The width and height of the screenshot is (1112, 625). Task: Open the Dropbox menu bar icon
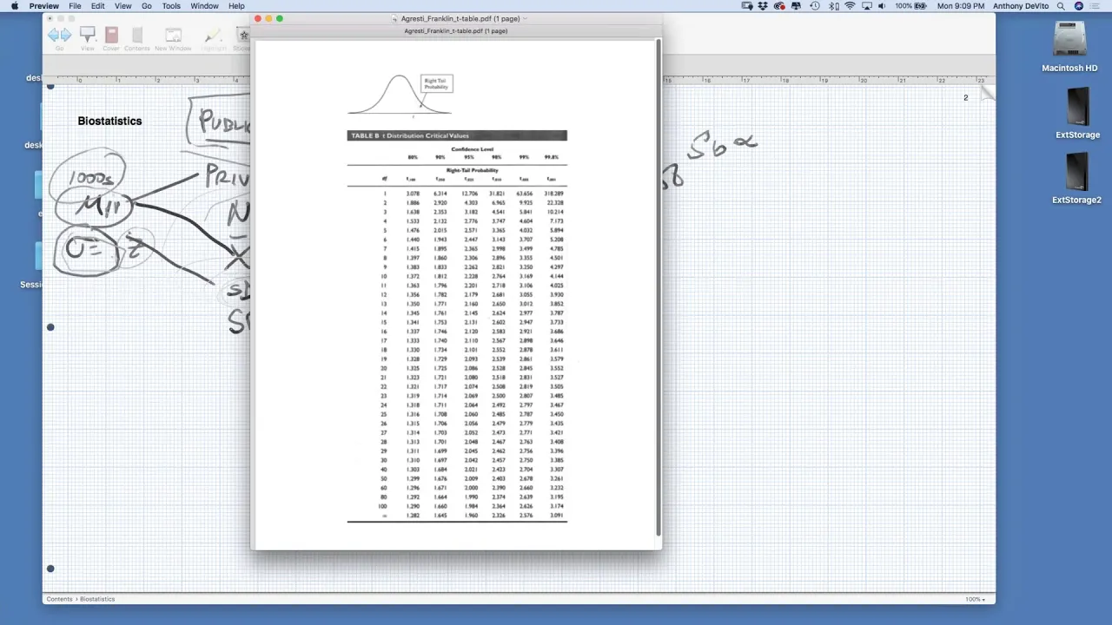763,6
